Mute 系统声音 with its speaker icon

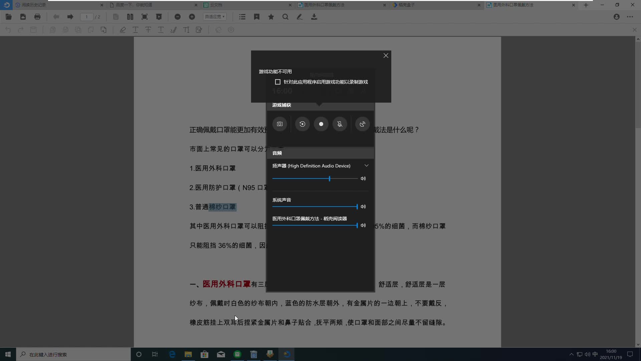(363, 207)
